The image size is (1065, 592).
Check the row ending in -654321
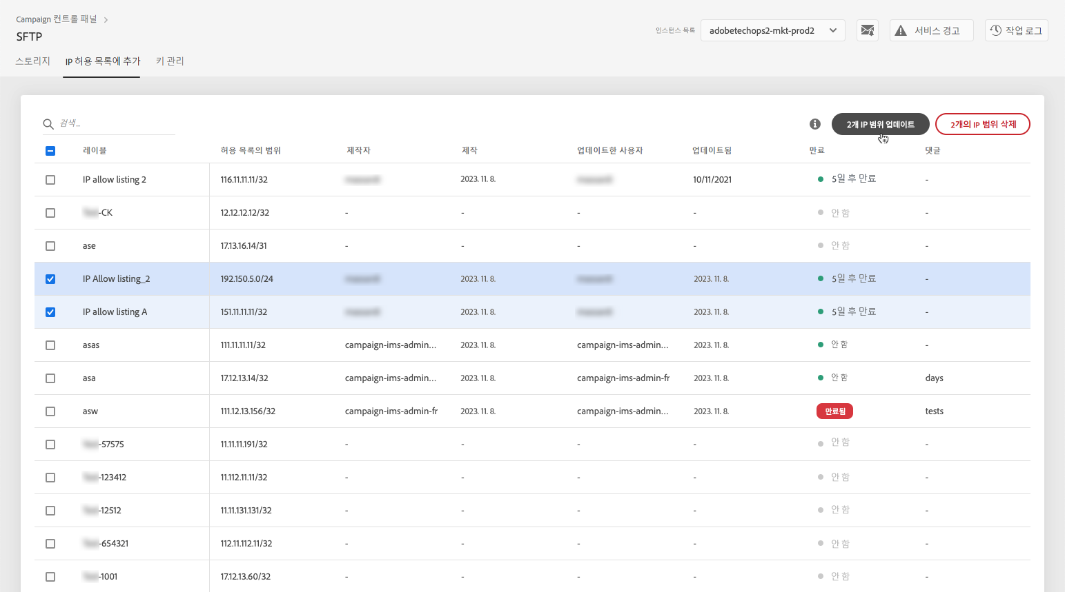tap(50, 544)
